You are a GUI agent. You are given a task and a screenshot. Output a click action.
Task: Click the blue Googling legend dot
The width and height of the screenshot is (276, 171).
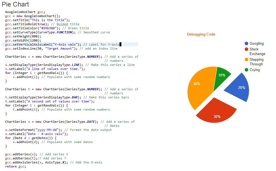coord(246,43)
